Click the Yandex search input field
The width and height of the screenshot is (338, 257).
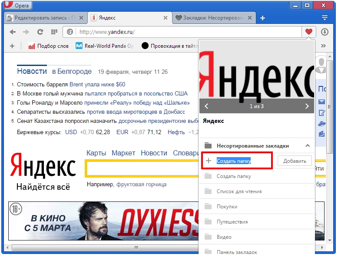tap(142, 168)
